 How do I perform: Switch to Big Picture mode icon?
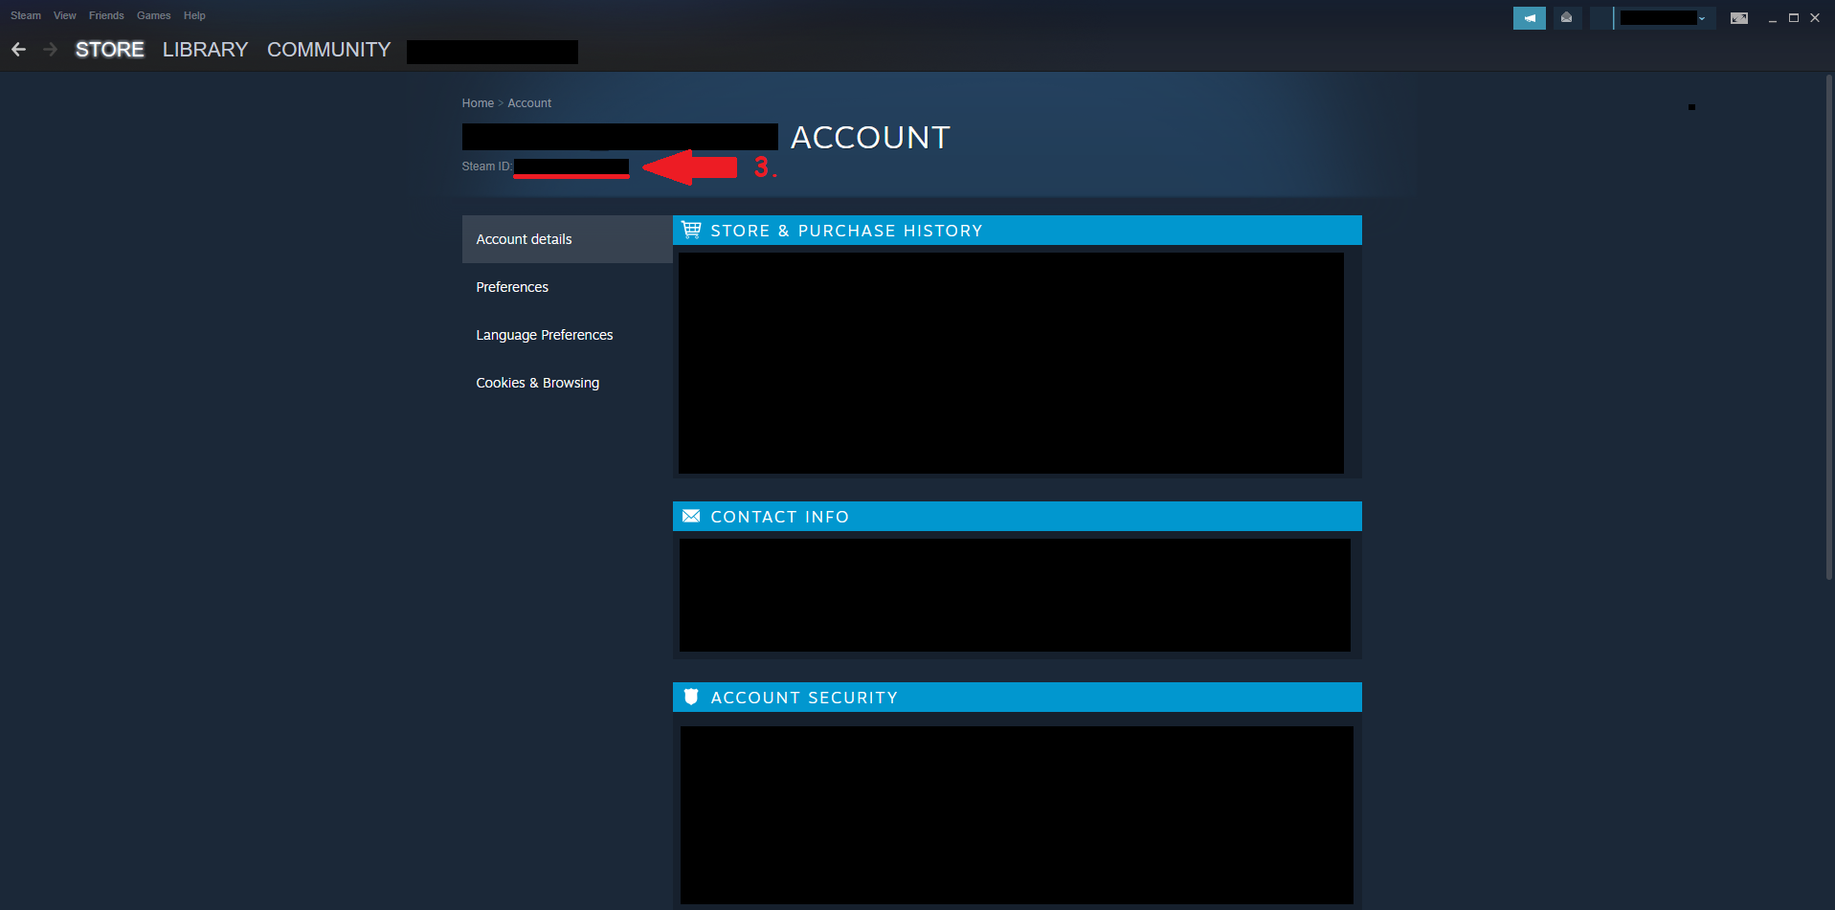1739,18
